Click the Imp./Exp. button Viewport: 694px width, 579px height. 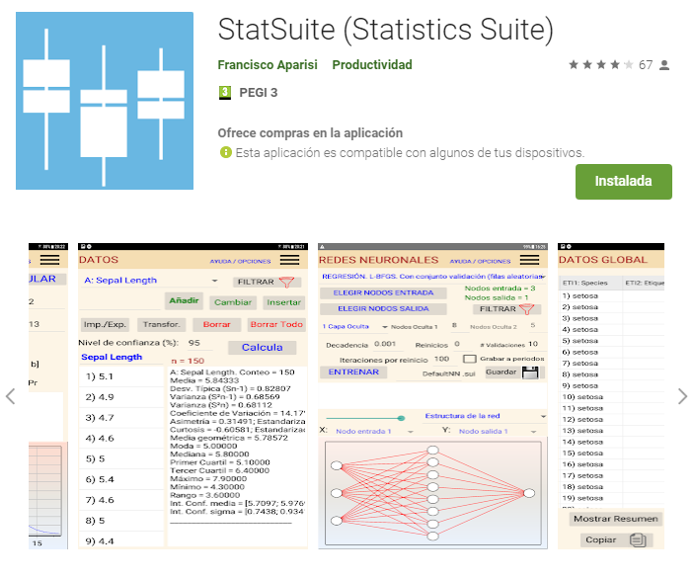click(105, 324)
